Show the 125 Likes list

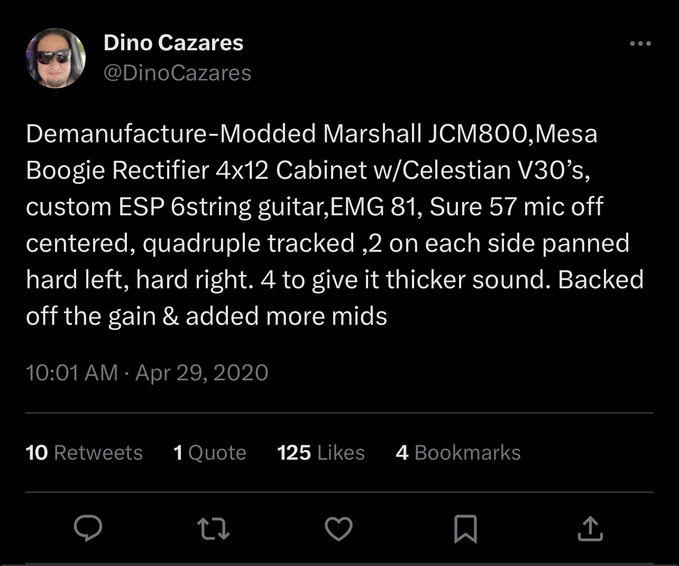coord(321,453)
